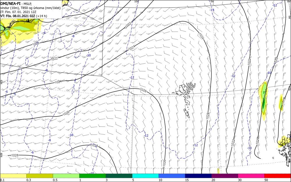Click the pink 30 mm legend swatch

(251, 176)
